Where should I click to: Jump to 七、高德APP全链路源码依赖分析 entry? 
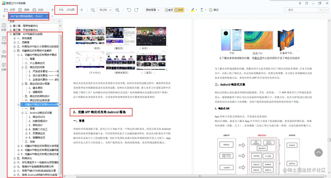35,167
